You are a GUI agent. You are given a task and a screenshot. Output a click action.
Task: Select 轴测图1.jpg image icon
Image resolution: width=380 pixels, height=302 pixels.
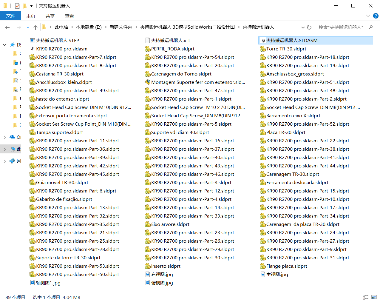click(33, 283)
